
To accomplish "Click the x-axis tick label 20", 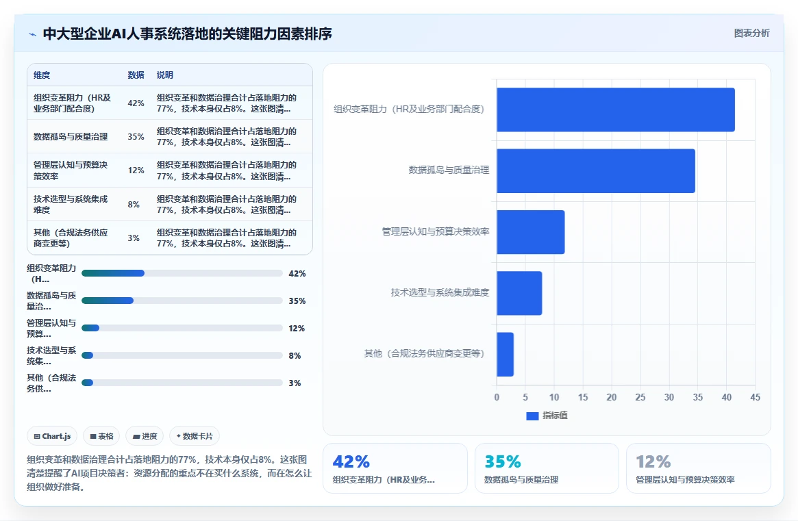I will coord(612,397).
